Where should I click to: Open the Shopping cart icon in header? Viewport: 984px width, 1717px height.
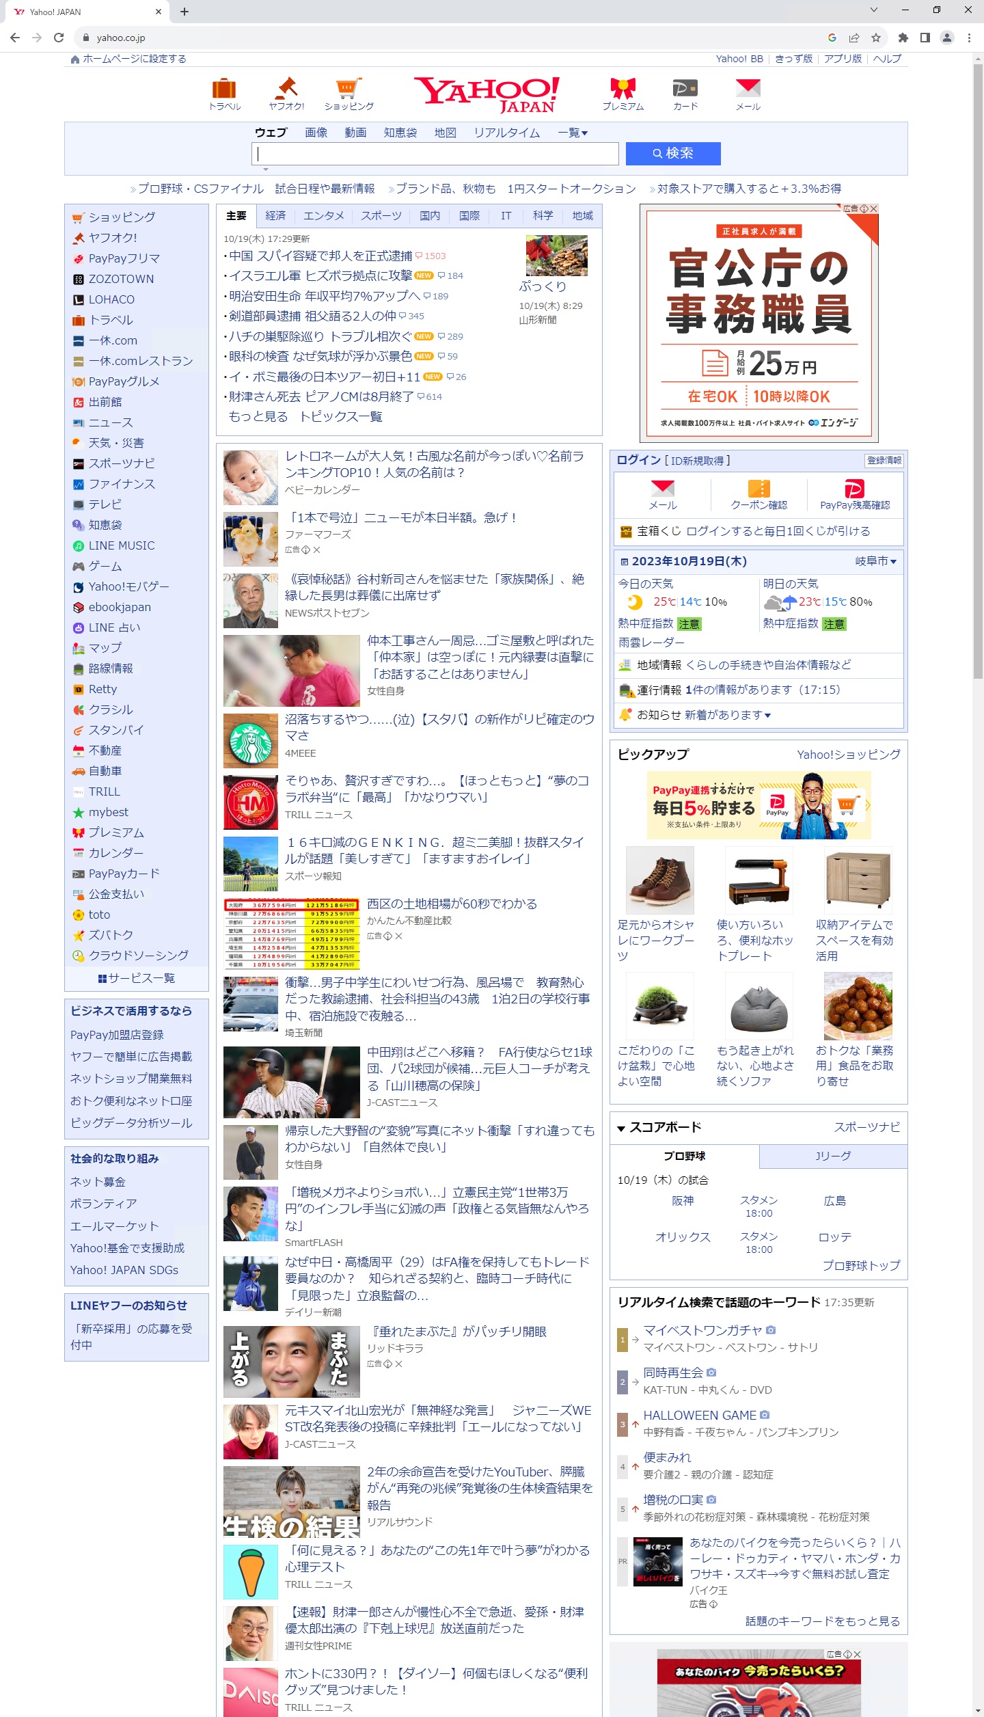348,90
